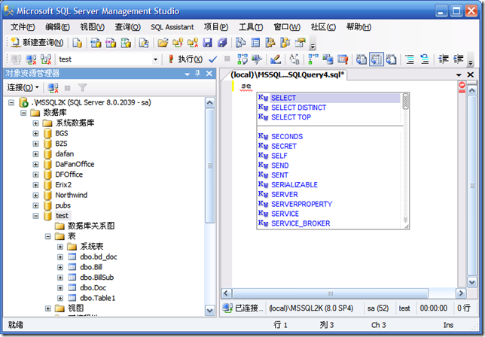Screen dimensions: 485x337
Task: Click the Object Explorer filter funnel icon
Action: 82,88
